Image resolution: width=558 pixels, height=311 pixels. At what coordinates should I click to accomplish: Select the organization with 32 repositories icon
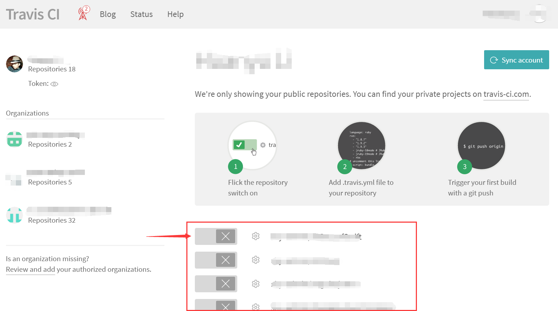[x=14, y=215]
